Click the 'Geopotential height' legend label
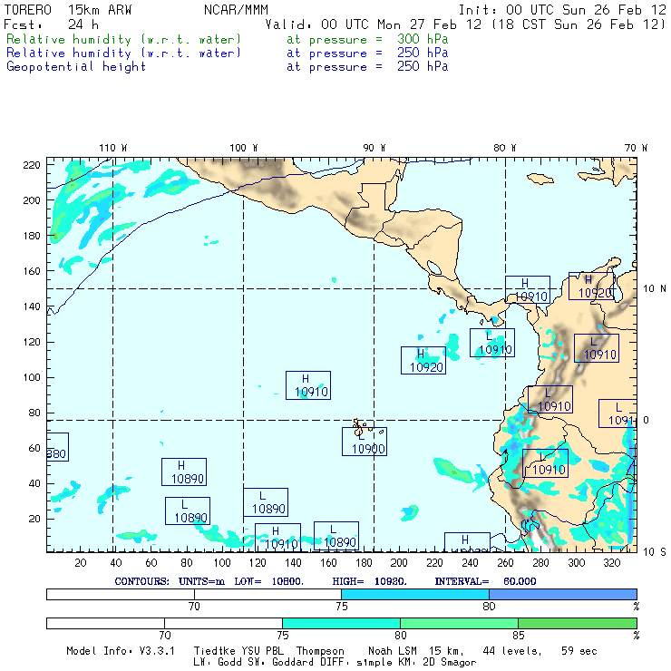671x671 pixels. [x=76, y=67]
